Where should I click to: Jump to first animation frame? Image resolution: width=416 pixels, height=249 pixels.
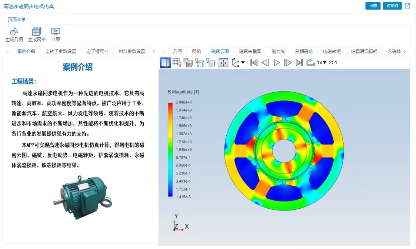click(x=254, y=63)
